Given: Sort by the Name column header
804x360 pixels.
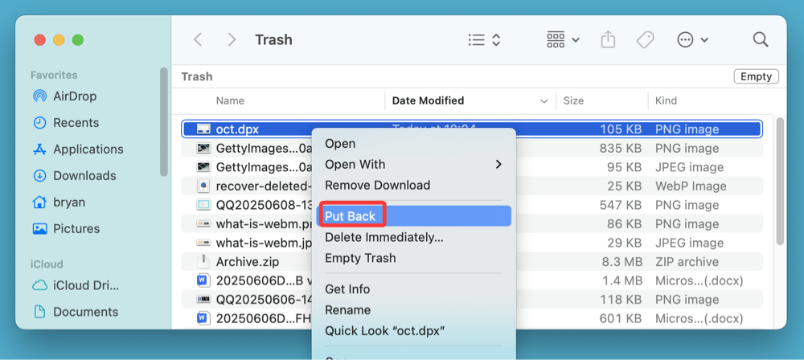Looking at the screenshot, I should click(230, 101).
